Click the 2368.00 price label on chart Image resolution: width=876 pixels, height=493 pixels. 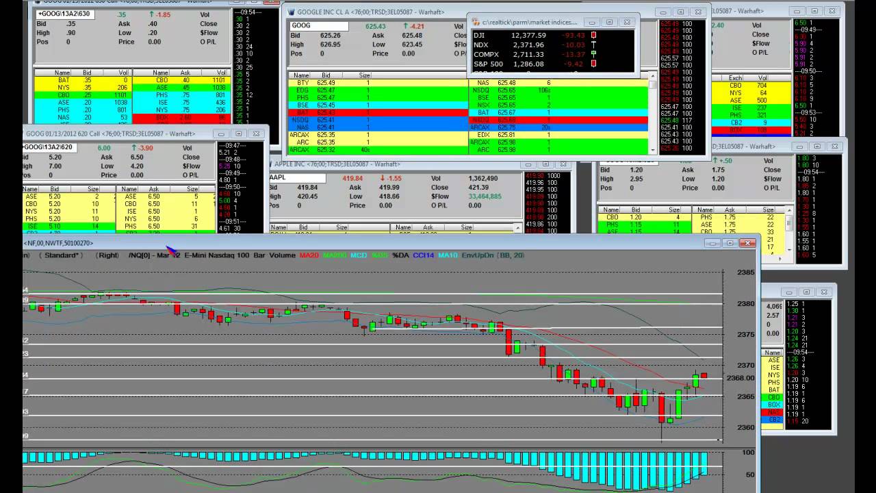pos(740,378)
